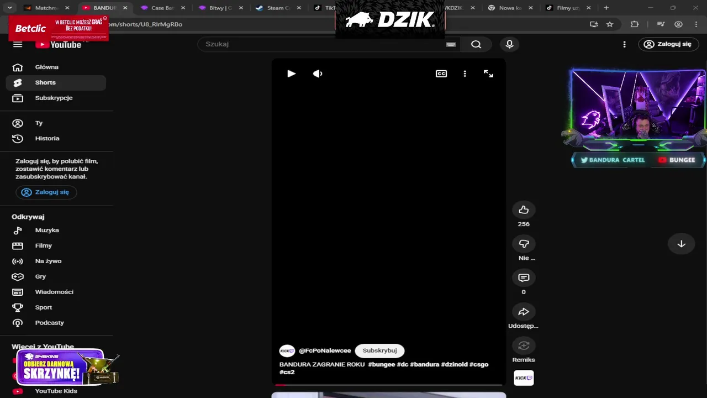Open a new browser tab
The height and width of the screenshot is (398, 707).
606,8
